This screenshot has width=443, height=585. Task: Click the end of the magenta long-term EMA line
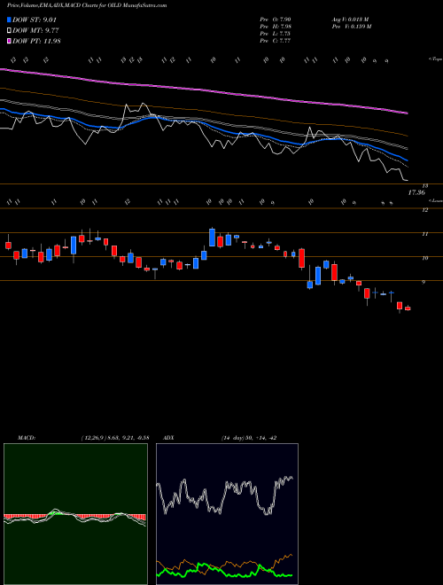click(407, 113)
